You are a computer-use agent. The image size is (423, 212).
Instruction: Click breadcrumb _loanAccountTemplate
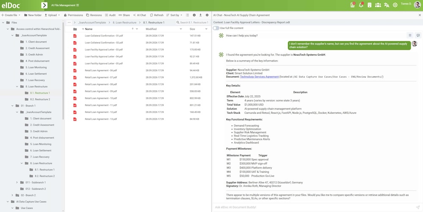[x=92, y=23]
